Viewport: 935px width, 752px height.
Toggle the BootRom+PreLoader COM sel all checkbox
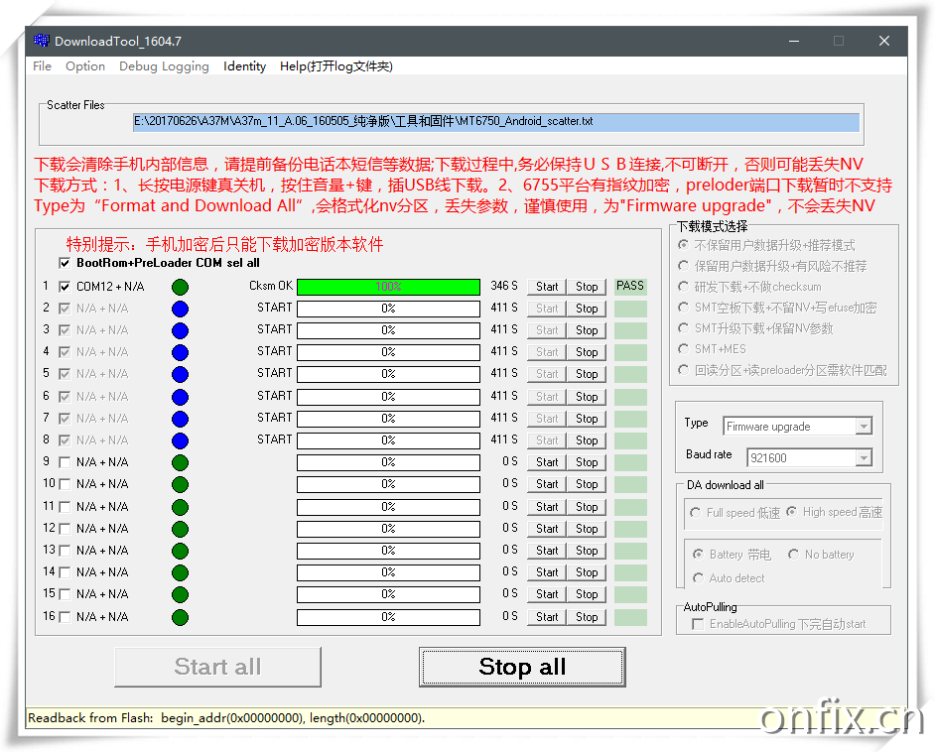click(x=65, y=263)
